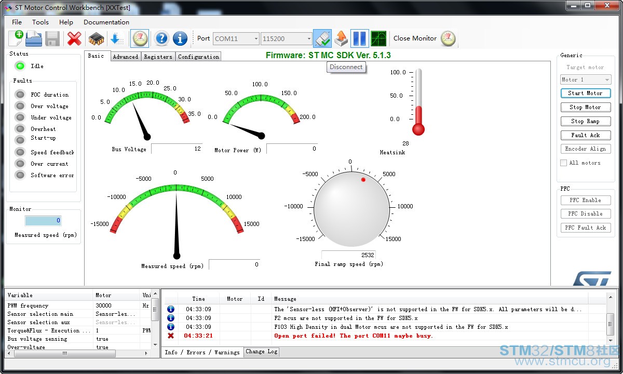Click the Over voltage fault indicator
Screen dimensions: 623x374
coord(20,106)
